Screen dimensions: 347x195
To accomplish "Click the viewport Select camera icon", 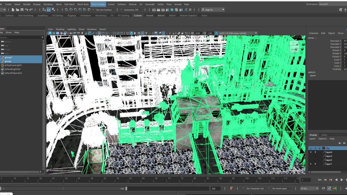I will click(71, 33).
